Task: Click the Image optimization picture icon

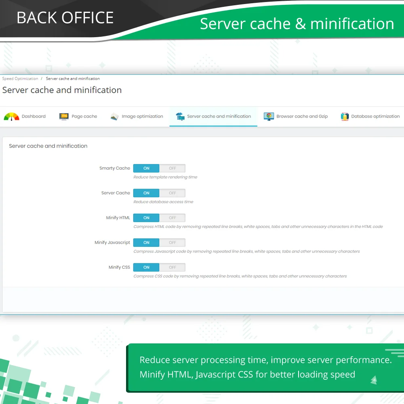Action: coord(114,116)
